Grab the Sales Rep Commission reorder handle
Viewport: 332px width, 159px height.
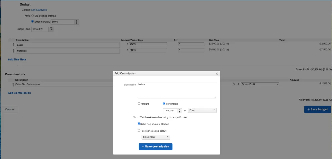[13, 84]
